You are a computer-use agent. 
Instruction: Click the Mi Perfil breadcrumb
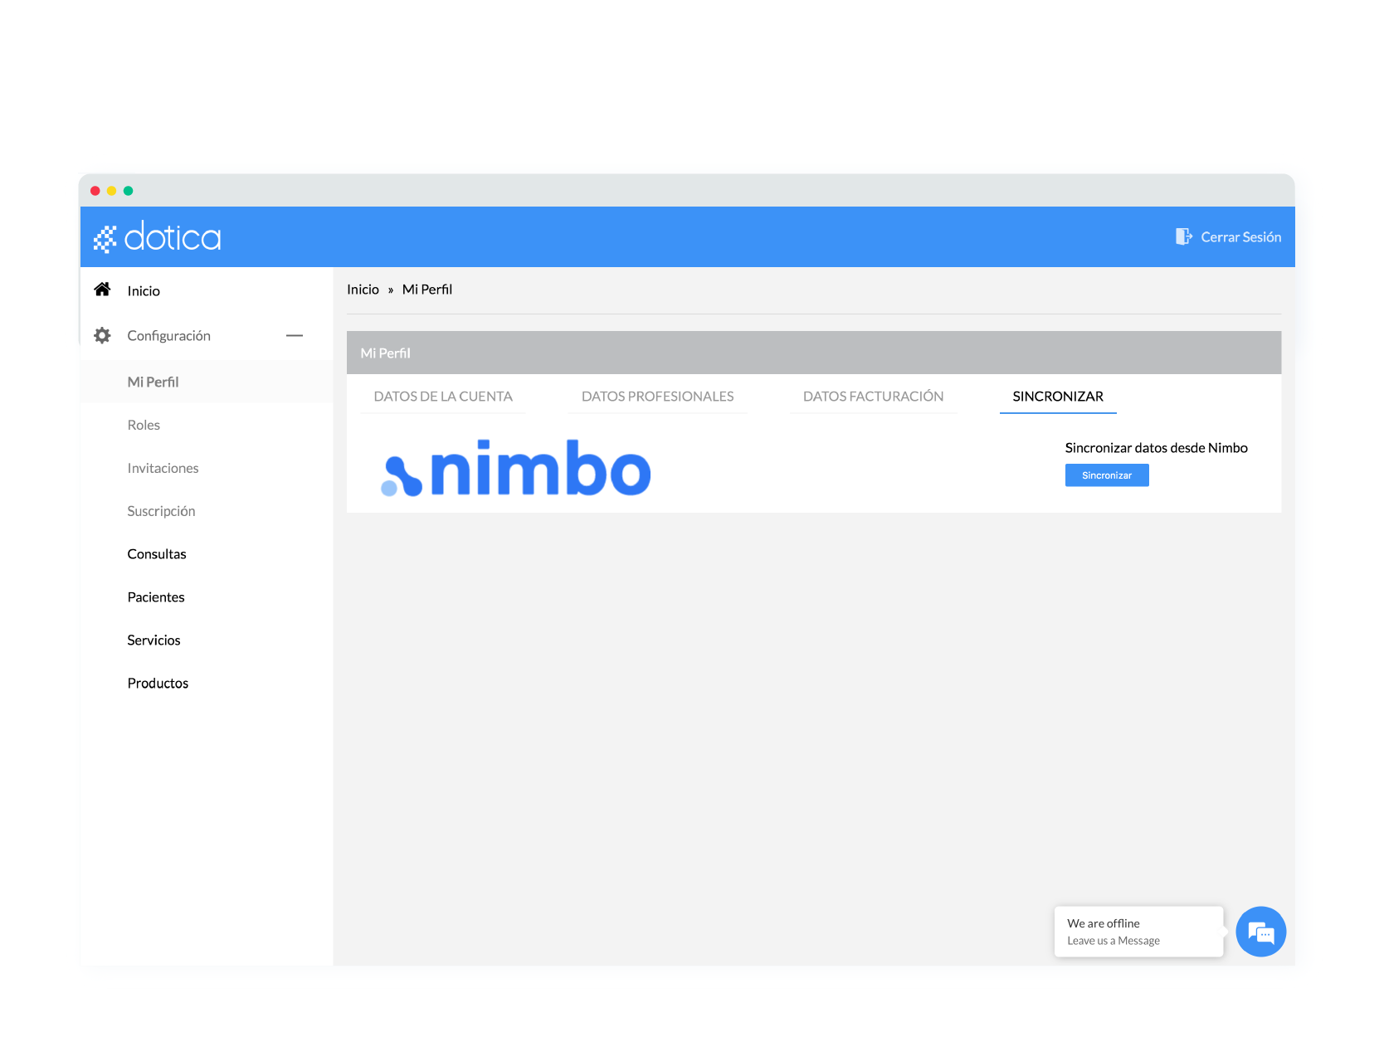pyautogui.click(x=427, y=290)
